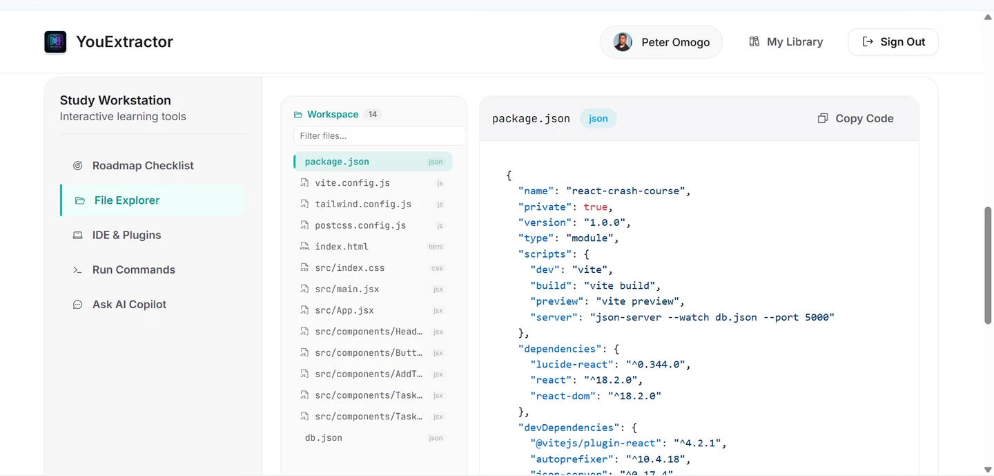Image resolution: width=994 pixels, height=476 pixels.
Task: Open postcss.config.js file
Action: click(x=373, y=225)
